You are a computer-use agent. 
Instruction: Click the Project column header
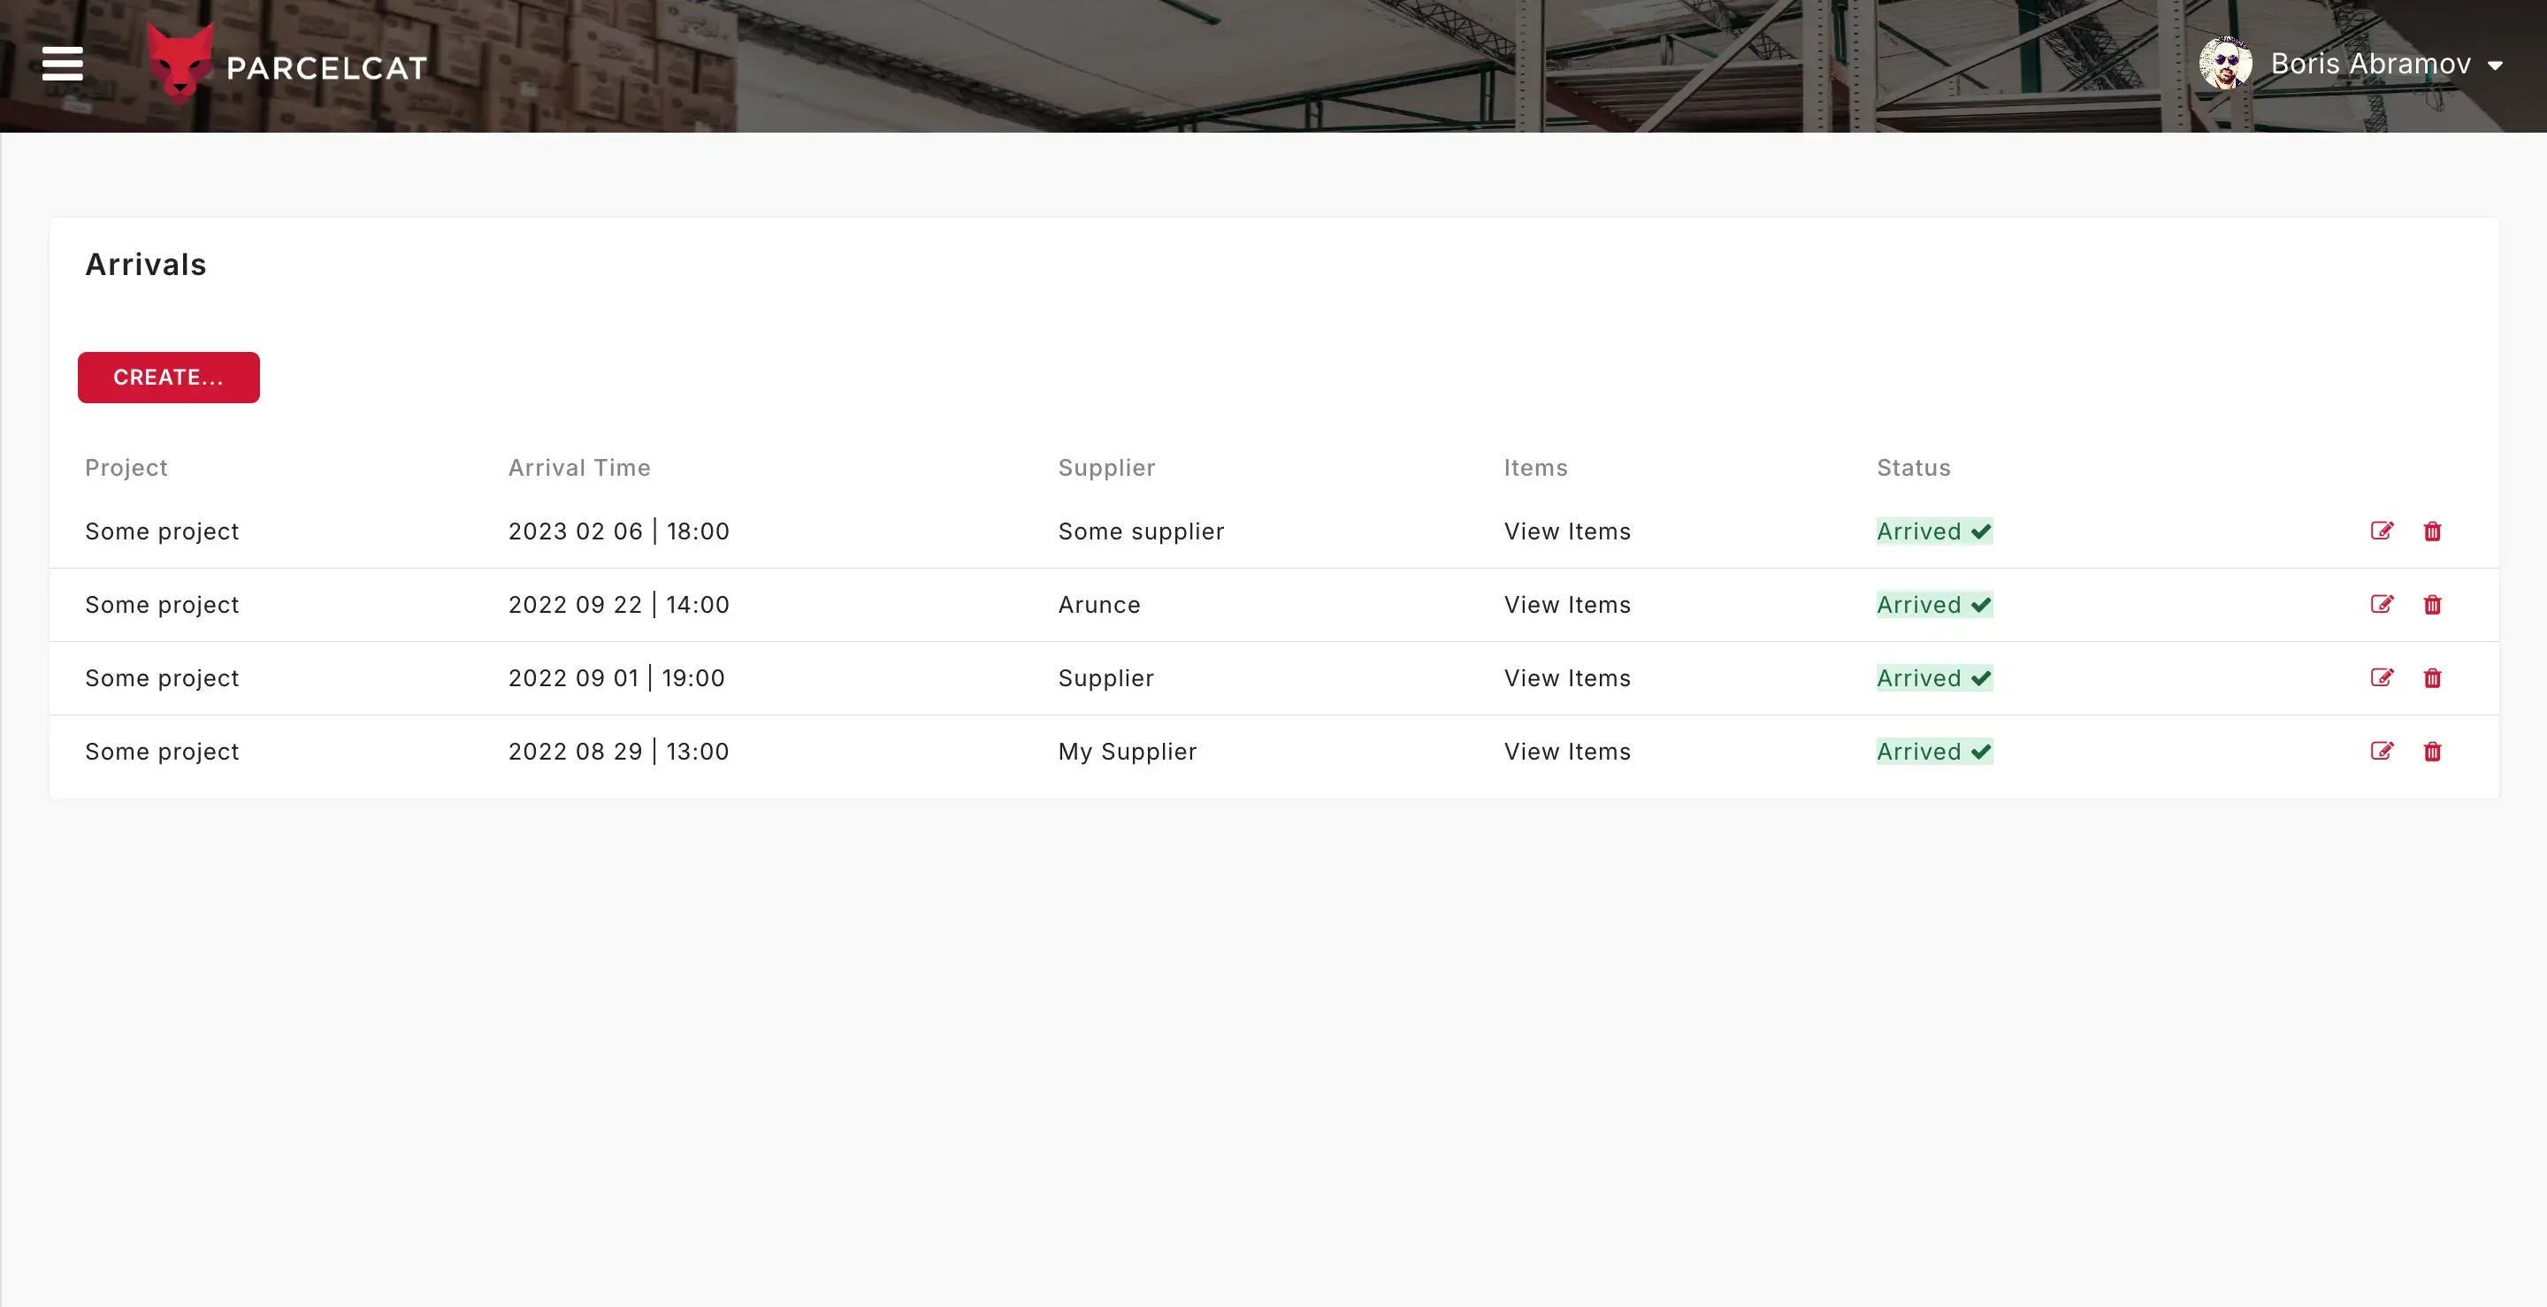click(126, 468)
